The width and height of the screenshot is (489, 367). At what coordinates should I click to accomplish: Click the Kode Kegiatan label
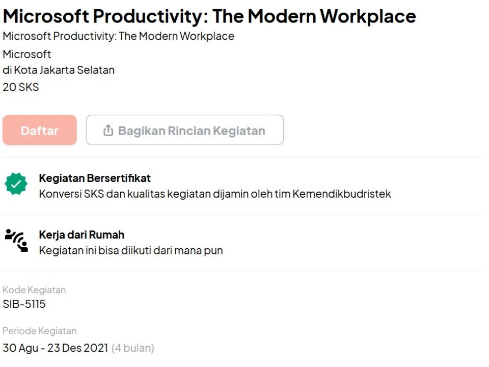point(34,290)
